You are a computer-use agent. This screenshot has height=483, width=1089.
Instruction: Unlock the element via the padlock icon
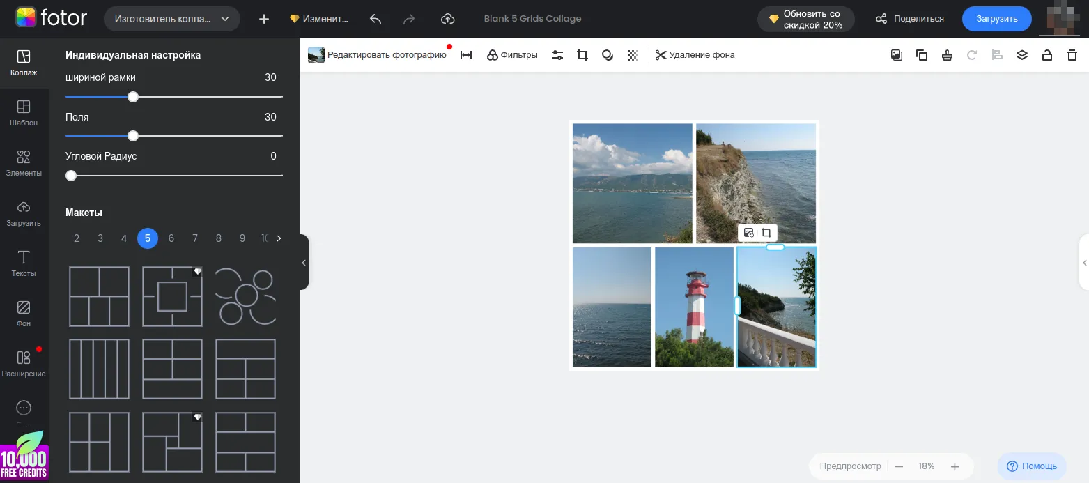pos(1047,54)
